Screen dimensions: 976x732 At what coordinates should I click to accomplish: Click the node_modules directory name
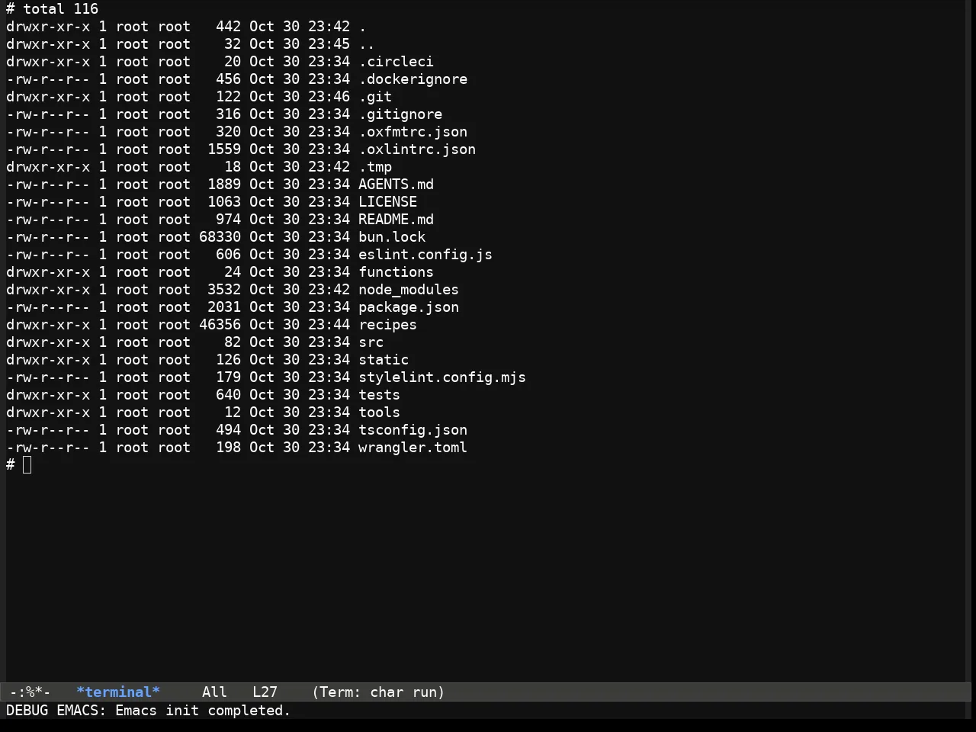tap(409, 290)
